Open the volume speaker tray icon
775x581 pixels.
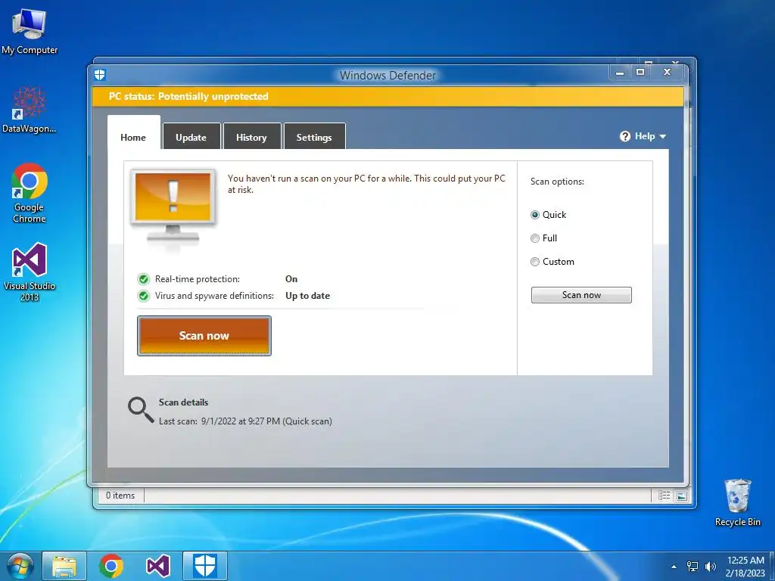click(x=710, y=567)
